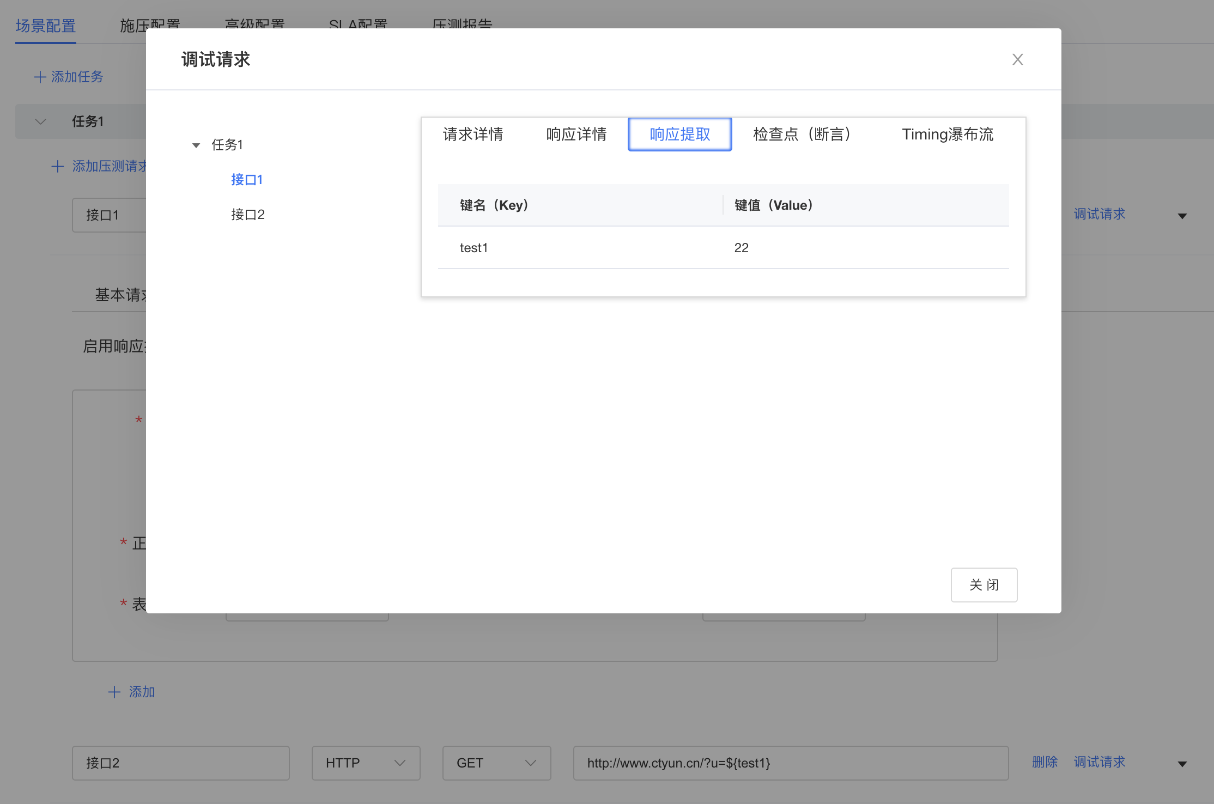Open the 检查点（断言）tab
Screen dimensions: 1214x804
(x=803, y=135)
